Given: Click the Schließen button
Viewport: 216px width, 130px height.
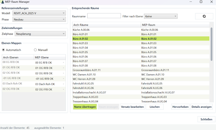Looking at the screenshot, I should [x=206, y=119].
